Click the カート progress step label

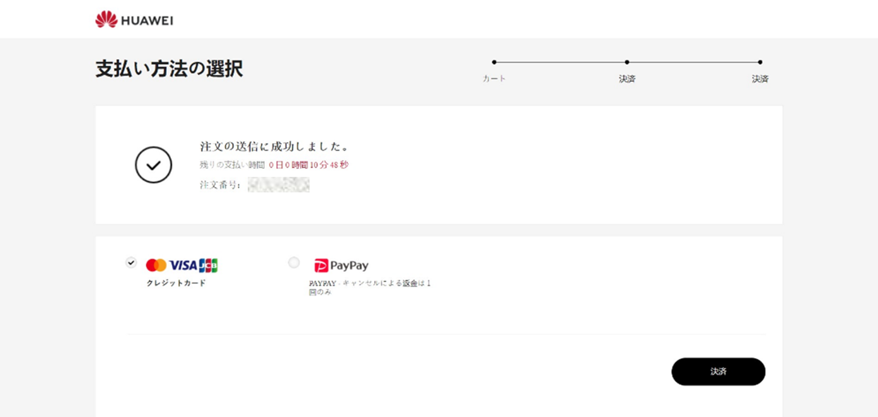click(494, 79)
